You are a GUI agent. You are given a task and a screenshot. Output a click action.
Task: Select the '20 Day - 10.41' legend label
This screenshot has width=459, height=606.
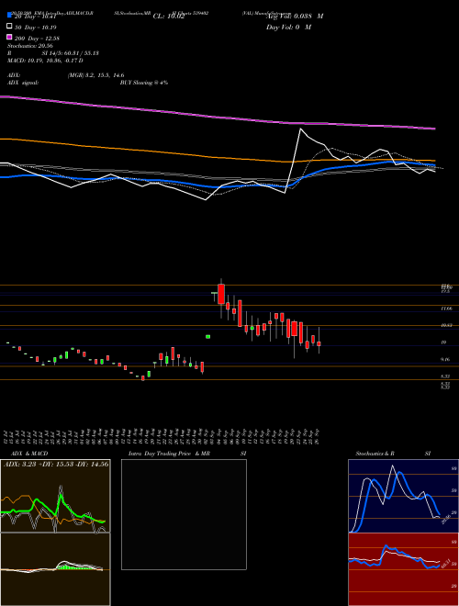(x=36, y=17)
